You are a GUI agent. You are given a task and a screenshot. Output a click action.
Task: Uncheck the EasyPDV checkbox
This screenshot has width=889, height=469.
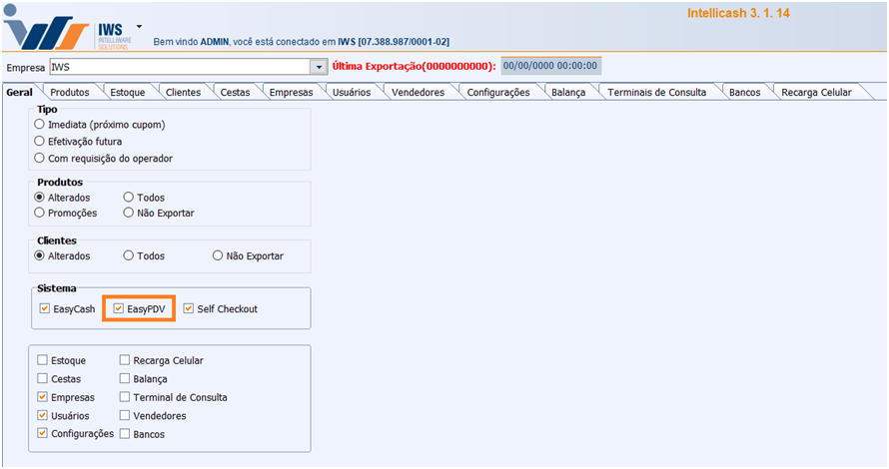119,309
